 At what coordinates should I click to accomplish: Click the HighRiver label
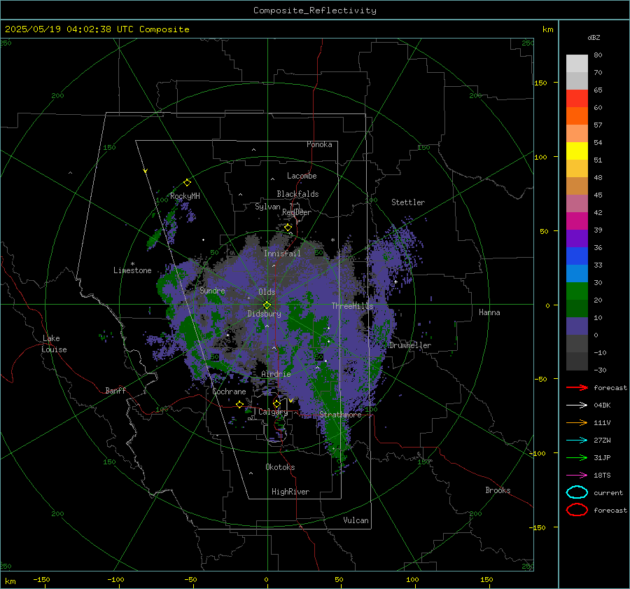(290, 492)
